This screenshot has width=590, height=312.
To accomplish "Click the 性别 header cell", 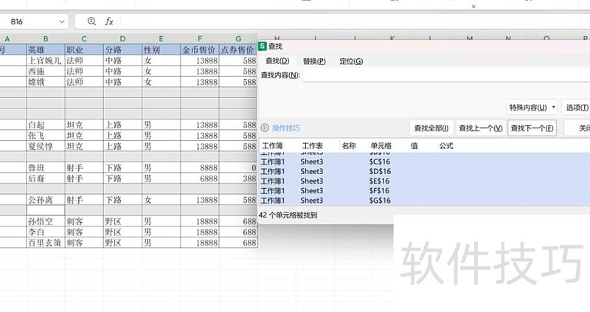I will click(x=161, y=49).
